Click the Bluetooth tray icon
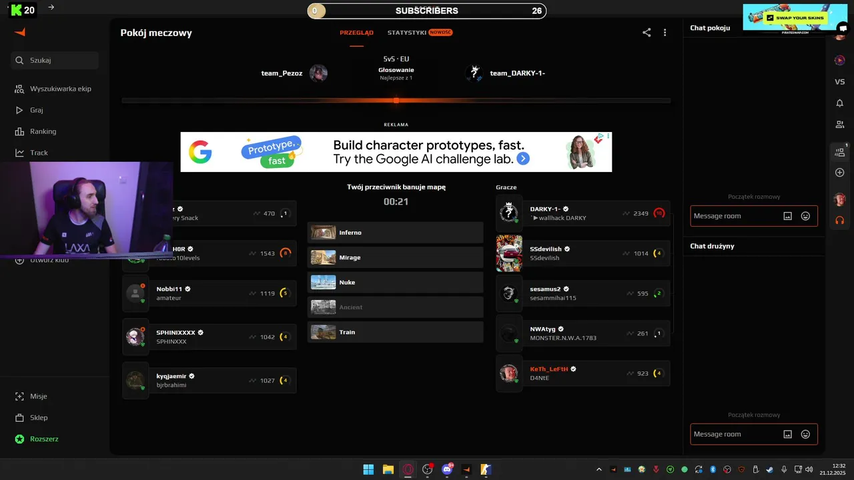This screenshot has height=480, width=854. click(x=713, y=469)
